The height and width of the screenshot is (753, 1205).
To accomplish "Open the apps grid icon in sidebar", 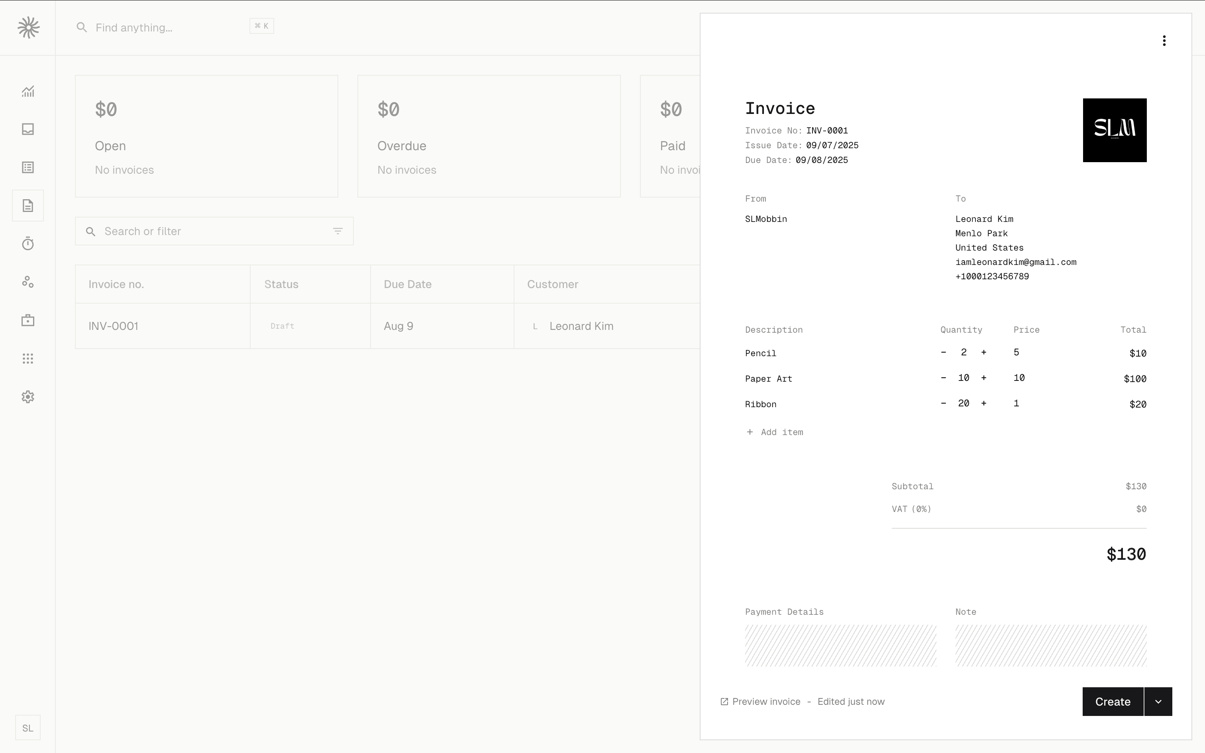I will (28, 359).
